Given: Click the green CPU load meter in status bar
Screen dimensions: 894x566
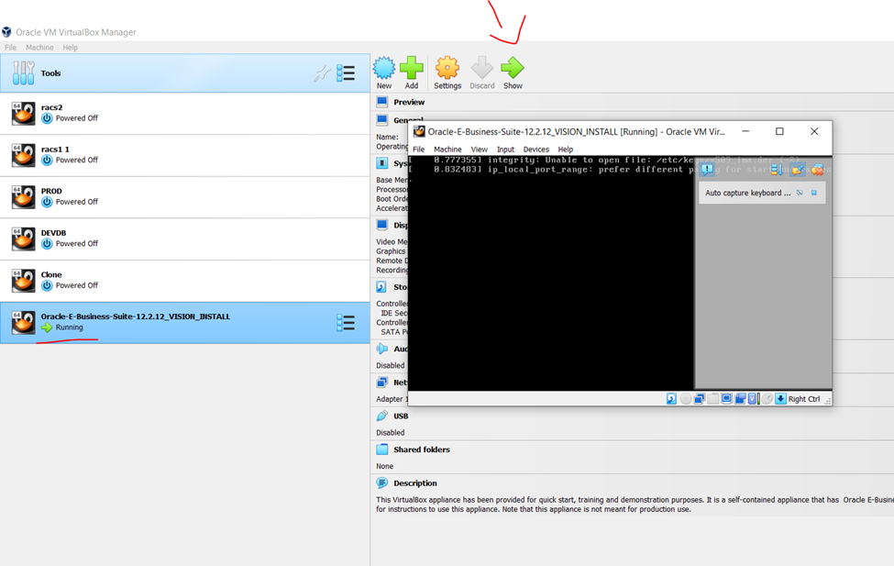Looking at the screenshot, I should coord(759,399).
